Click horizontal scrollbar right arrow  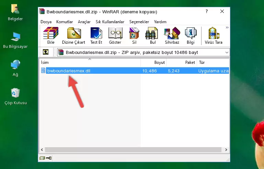[x=226, y=150]
